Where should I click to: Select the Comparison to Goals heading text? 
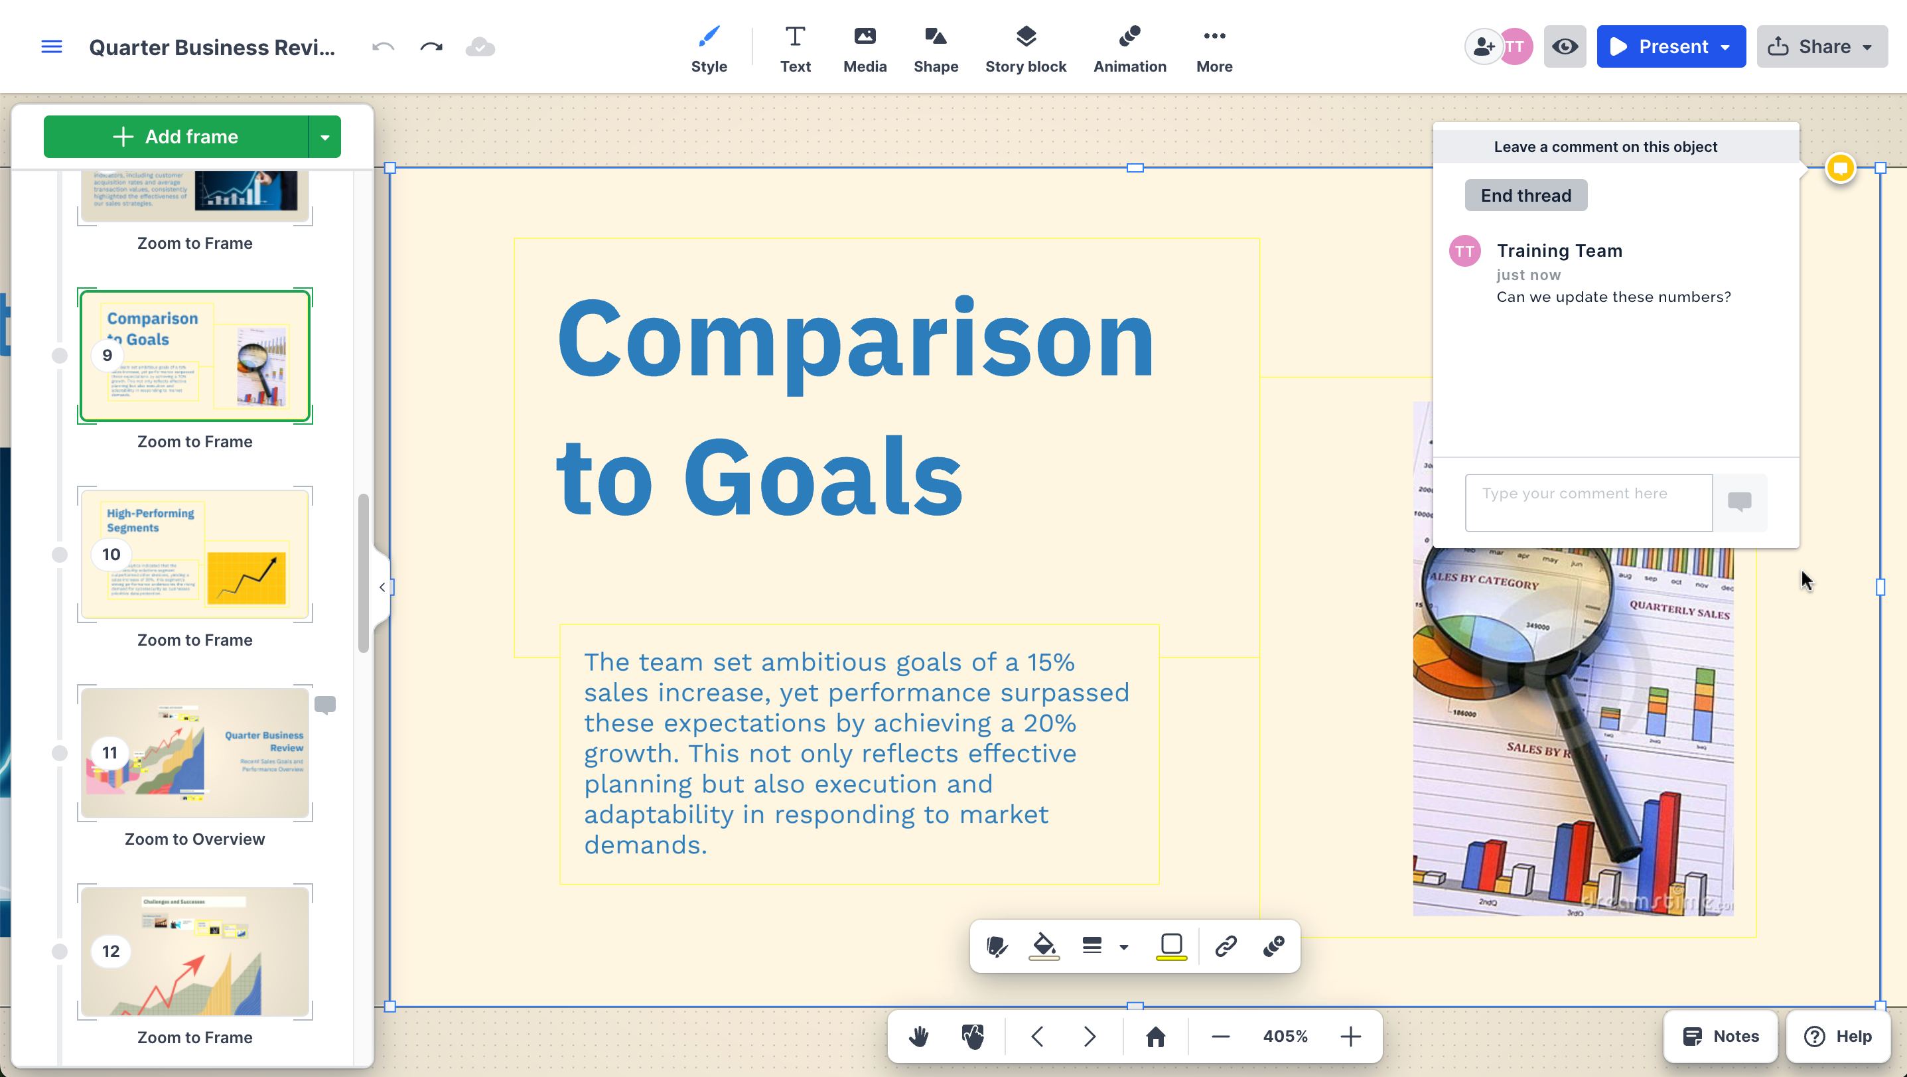[x=855, y=406]
